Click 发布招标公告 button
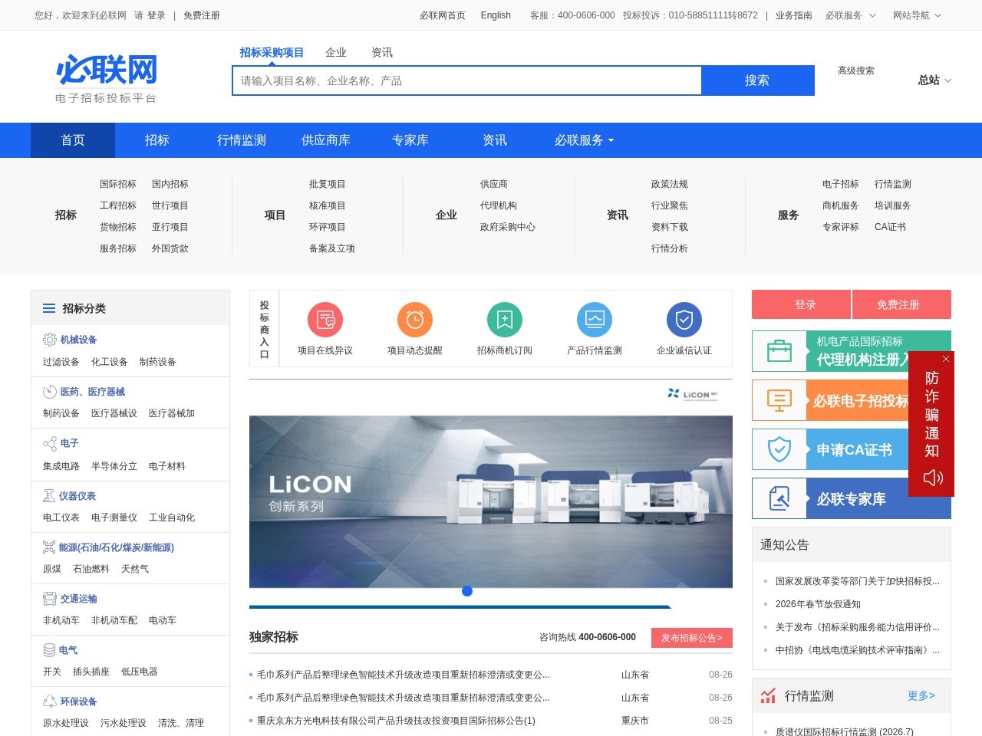The height and width of the screenshot is (736, 982). [692, 638]
